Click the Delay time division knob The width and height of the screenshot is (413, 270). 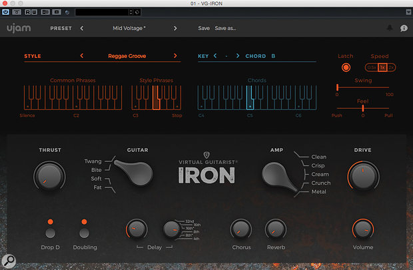[x=172, y=229]
